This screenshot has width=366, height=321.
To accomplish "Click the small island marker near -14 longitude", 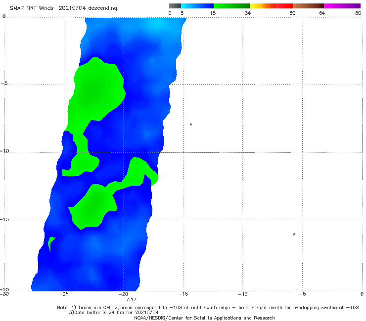I will click(x=191, y=124).
